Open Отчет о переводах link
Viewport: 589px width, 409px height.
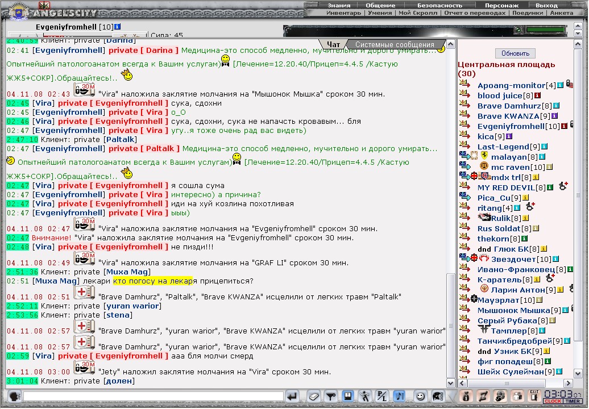coord(475,12)
